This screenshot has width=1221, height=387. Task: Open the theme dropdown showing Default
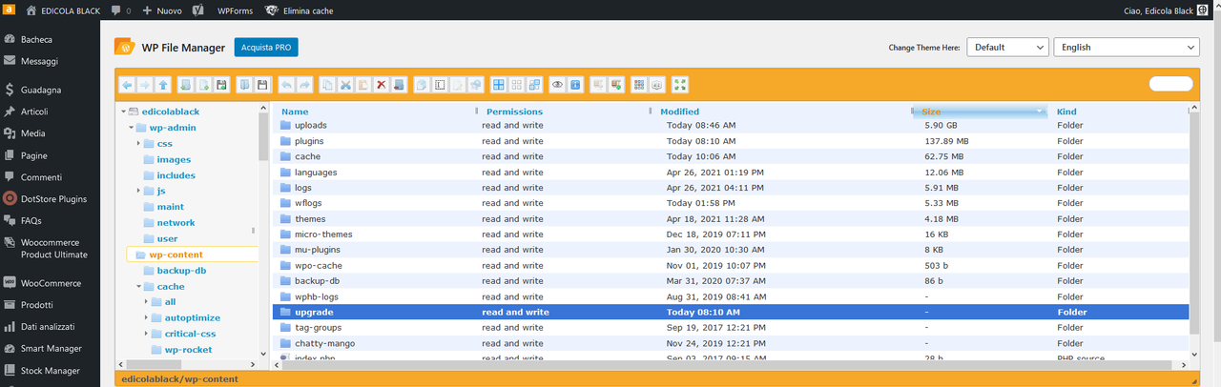[1007, 47]
